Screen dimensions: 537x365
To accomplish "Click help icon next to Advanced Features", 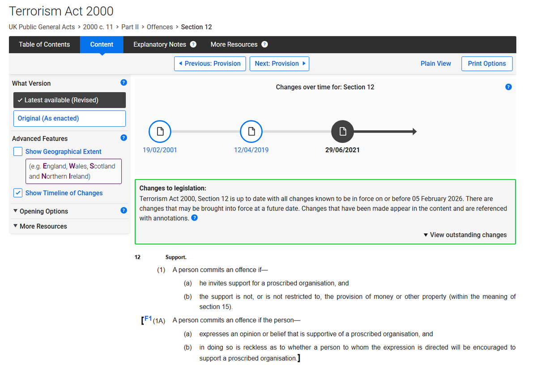I will (x=124, y=138).
